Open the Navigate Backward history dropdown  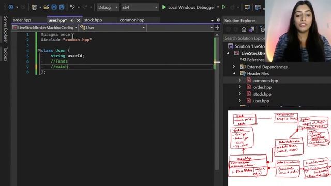[x=17, y=7]
